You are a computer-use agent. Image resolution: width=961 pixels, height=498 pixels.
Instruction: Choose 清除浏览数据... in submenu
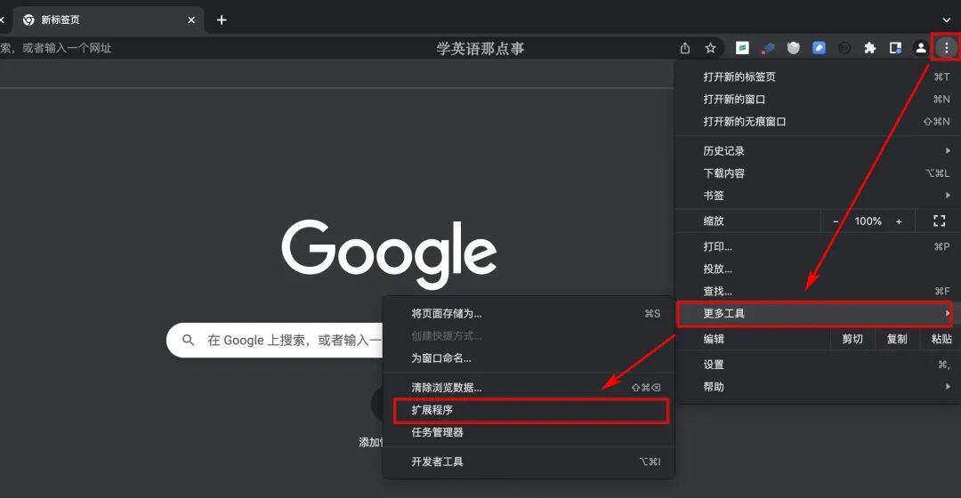pos(529,388)
